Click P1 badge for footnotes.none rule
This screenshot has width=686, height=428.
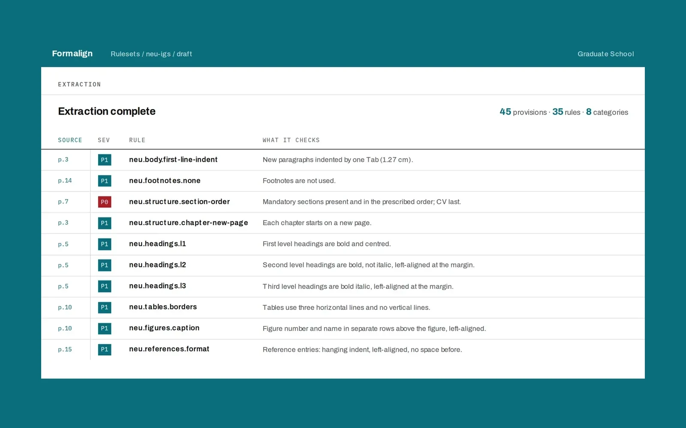pyautogui.click(x=105, y=181)
